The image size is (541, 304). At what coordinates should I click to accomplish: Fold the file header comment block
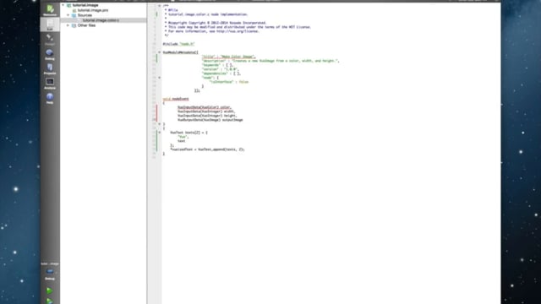pyautogui.click(x=159, y=6)
